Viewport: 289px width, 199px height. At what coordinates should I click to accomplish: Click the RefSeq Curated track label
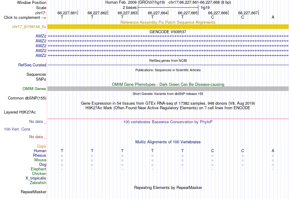(32, 65)
